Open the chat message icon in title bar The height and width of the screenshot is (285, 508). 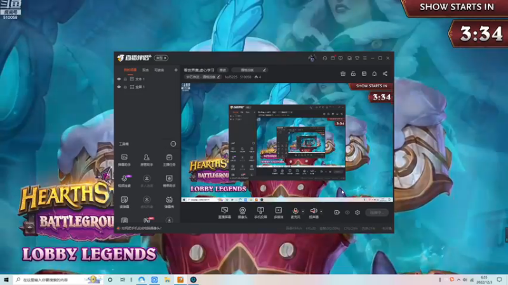click(x=340, y=58)
